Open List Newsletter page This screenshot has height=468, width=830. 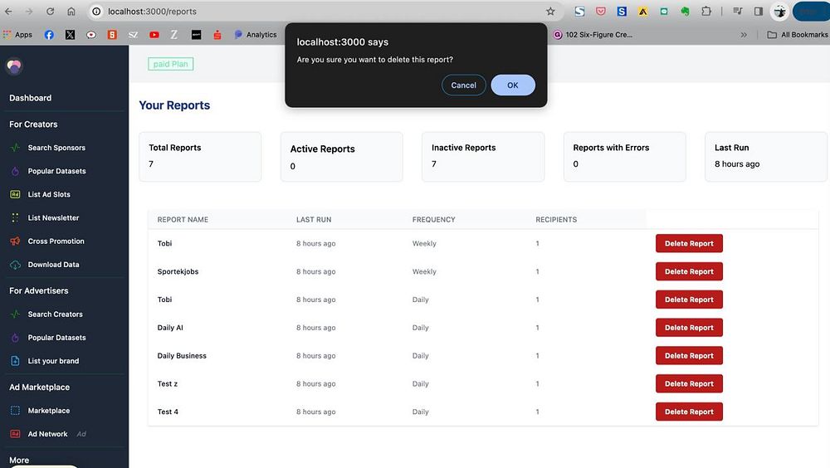(x=53, y=217)
